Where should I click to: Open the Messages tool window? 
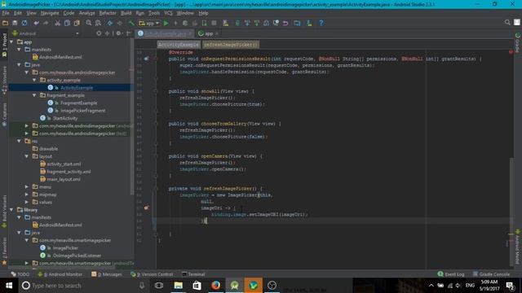(107, 274)
